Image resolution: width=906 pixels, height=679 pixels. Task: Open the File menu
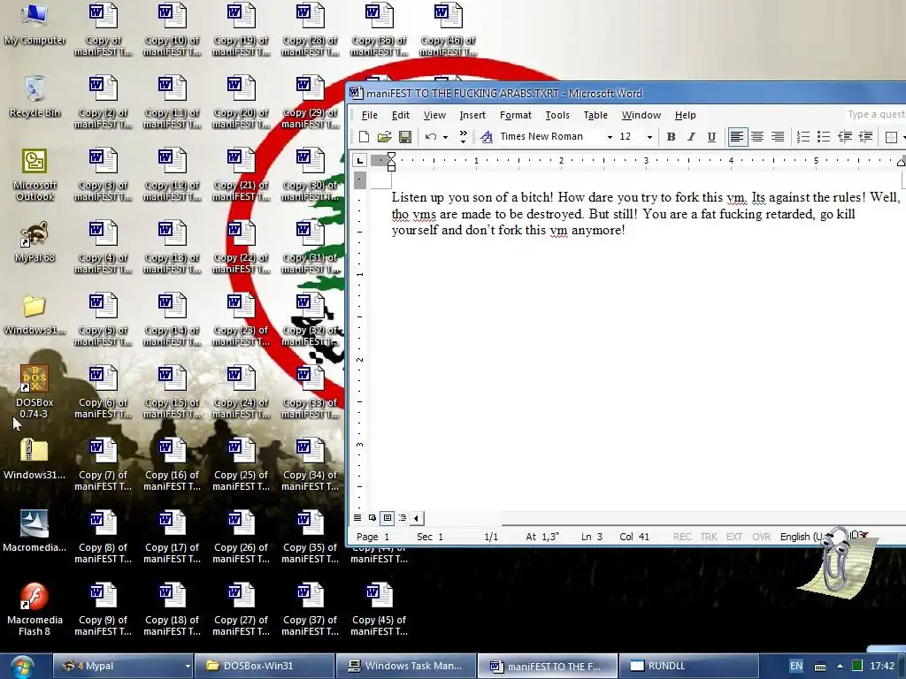pyautogui.click(x=369, y=115)
